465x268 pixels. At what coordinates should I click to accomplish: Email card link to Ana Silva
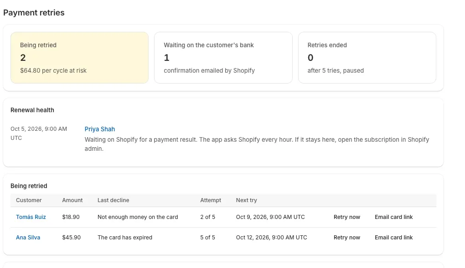(x=393, y=237)
